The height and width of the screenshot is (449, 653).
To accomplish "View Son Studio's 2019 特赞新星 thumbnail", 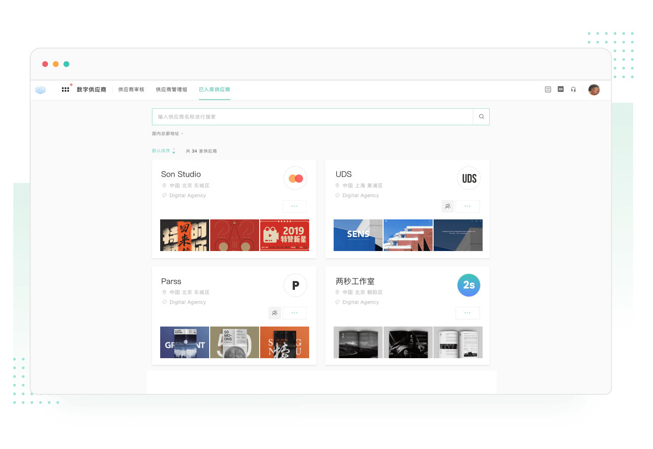I will (x=285, y=235).
